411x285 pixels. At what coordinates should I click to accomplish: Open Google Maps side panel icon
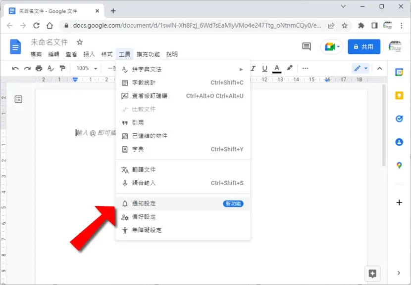coord(399,165)
